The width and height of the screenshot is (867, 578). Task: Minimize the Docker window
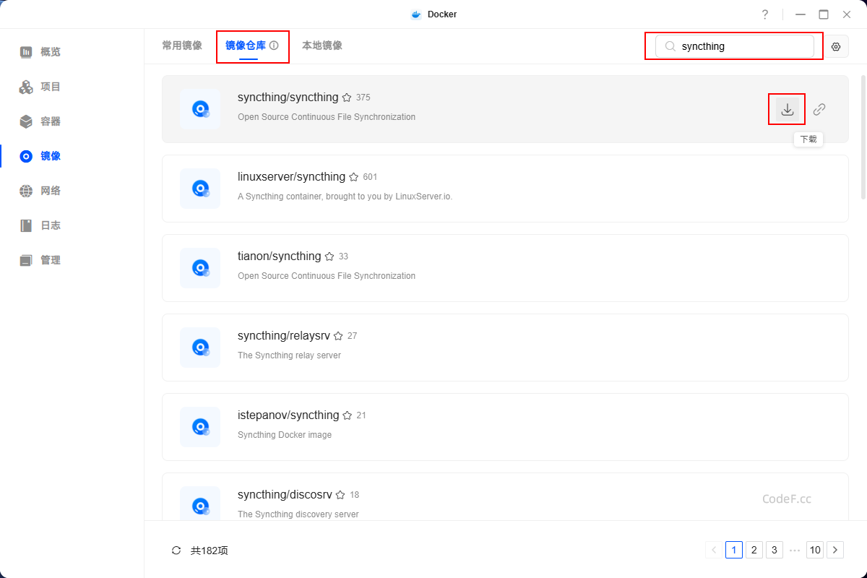tap(801, 14)
